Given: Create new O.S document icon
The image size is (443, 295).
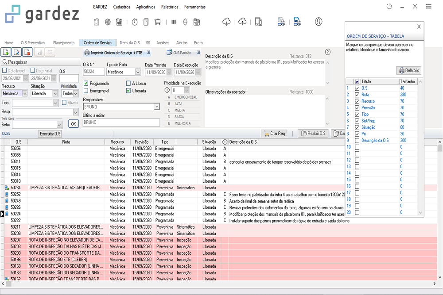Looking at the screenshot, I should tap(6, 52).
